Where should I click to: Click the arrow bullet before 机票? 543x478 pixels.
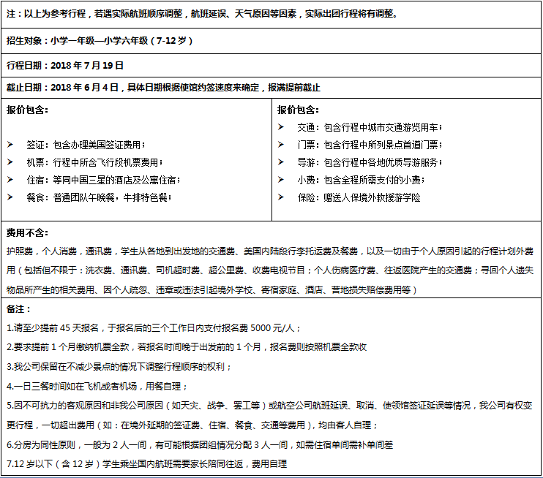[x=10, y=162]
